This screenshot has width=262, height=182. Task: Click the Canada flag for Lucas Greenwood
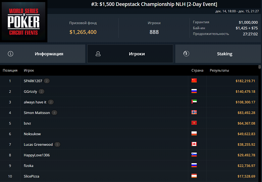click(x=194, y=144)
